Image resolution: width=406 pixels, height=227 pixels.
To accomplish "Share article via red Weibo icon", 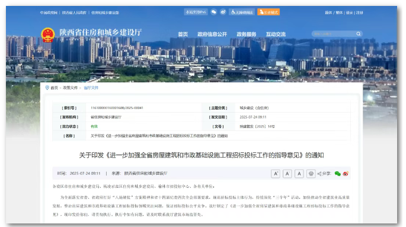I will tap(346, 174).
